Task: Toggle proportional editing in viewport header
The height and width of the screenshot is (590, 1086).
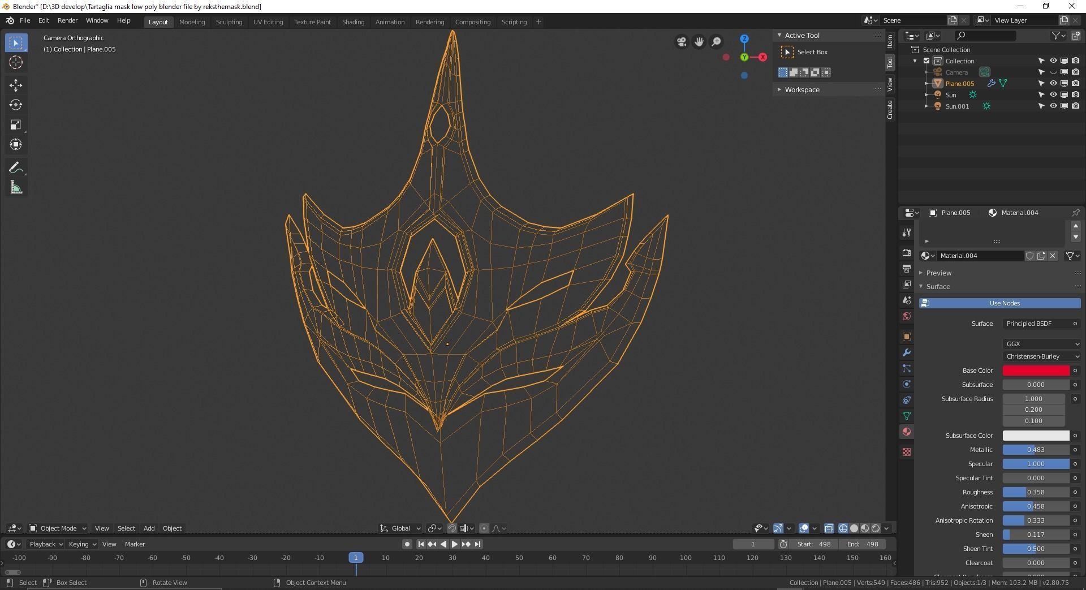Action: tap(484, 528)
